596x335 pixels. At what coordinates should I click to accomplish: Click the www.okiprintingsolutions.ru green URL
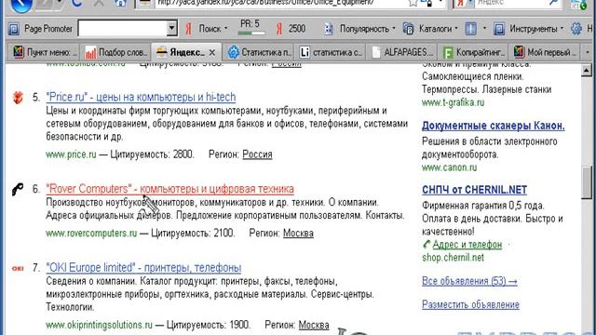(x=99, y=325)
